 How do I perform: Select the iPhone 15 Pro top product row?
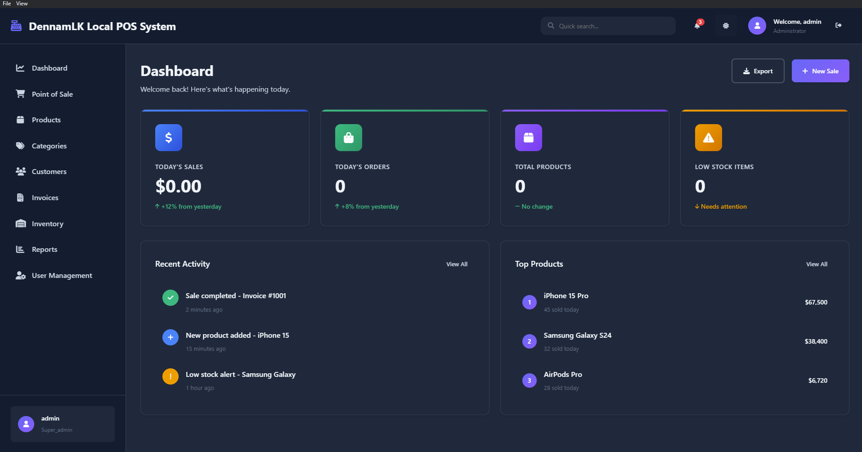tap(674, 302)
